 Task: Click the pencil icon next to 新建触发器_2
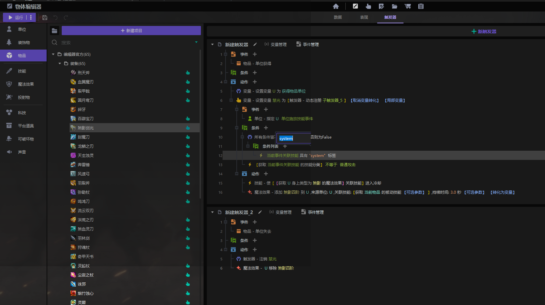pyautogui.click(x=260, y=212)
